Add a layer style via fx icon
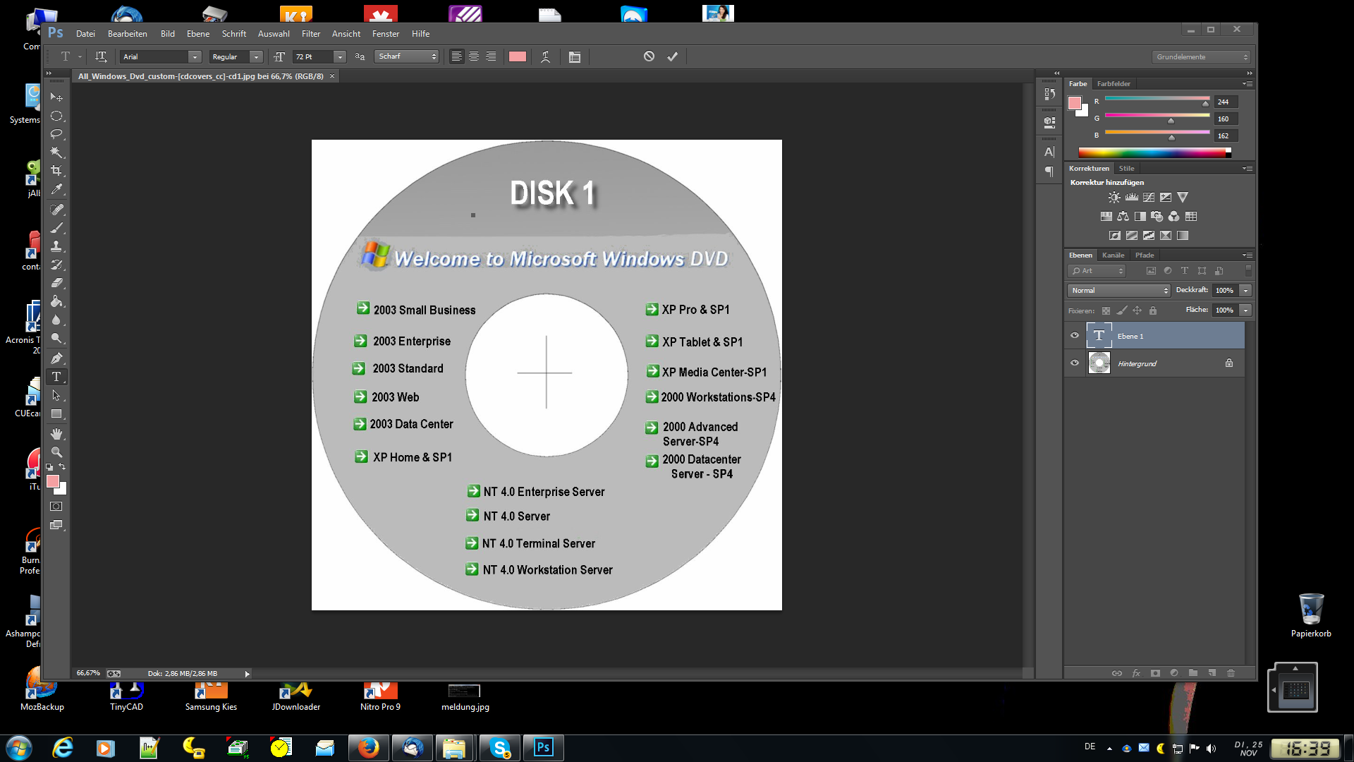The width and height of the screenshot is (1354, 762). [x=1136, y=673]
